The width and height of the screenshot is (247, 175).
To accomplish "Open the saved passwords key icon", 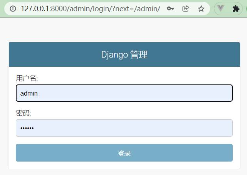I will pyautogui.click(x=170, y=8).
